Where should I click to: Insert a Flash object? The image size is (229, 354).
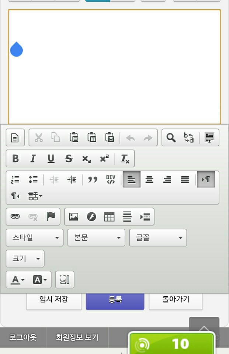[x=91, y=217]
